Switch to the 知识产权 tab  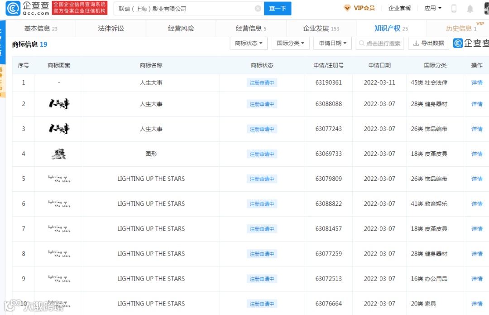coord(391,29)
